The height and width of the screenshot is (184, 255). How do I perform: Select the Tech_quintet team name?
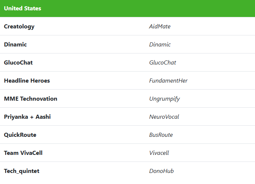pyautogui.click(x=21, y=171)
